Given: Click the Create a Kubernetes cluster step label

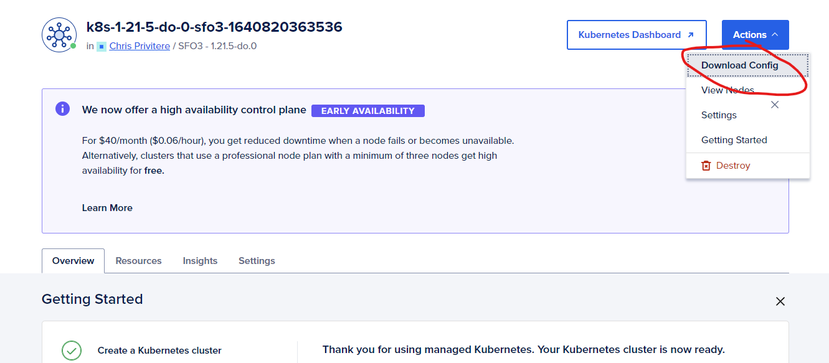Looking at the screenshot, I should [x=159, y=351].
